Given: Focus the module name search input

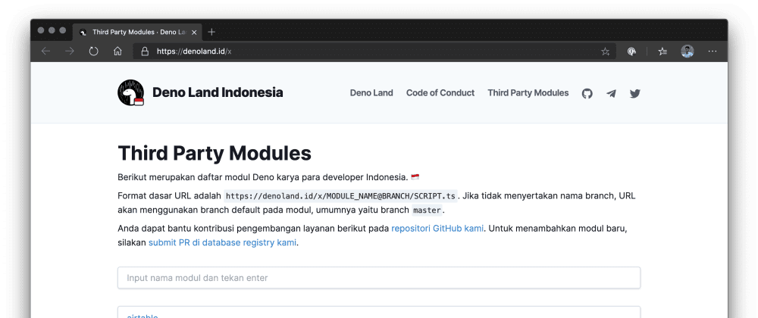Looking at the screenshot, I should pos(379,278).
